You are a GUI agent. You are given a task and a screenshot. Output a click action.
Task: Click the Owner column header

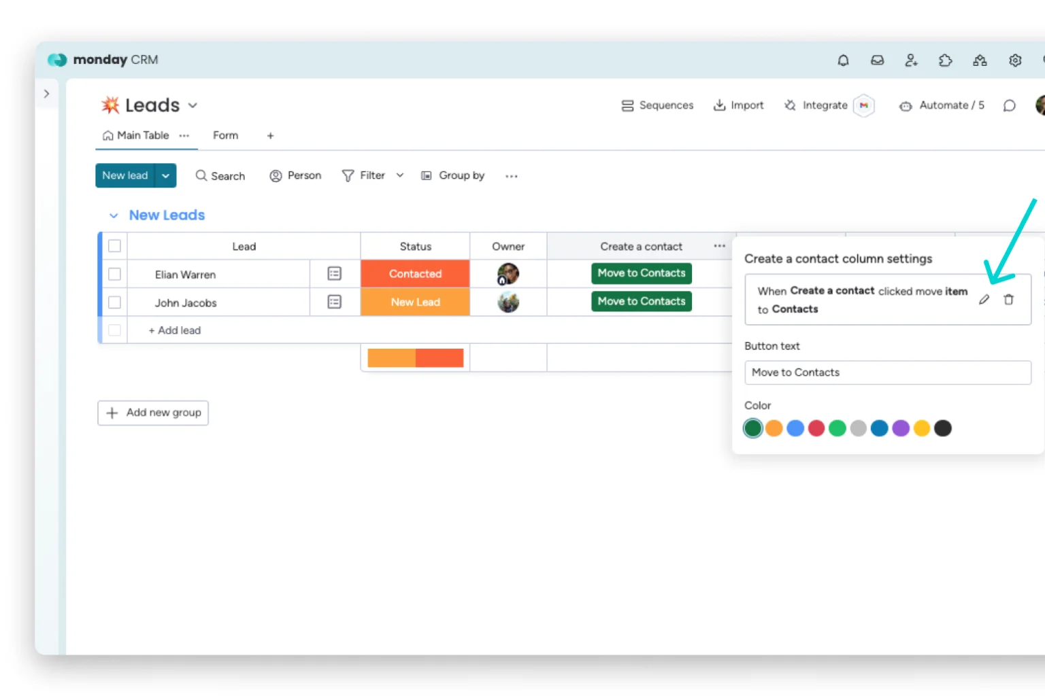508,247
